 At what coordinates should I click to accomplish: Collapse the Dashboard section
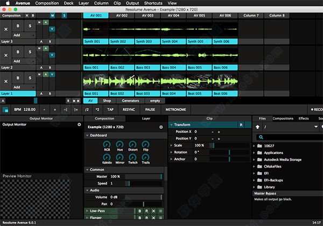click(87, 135)
